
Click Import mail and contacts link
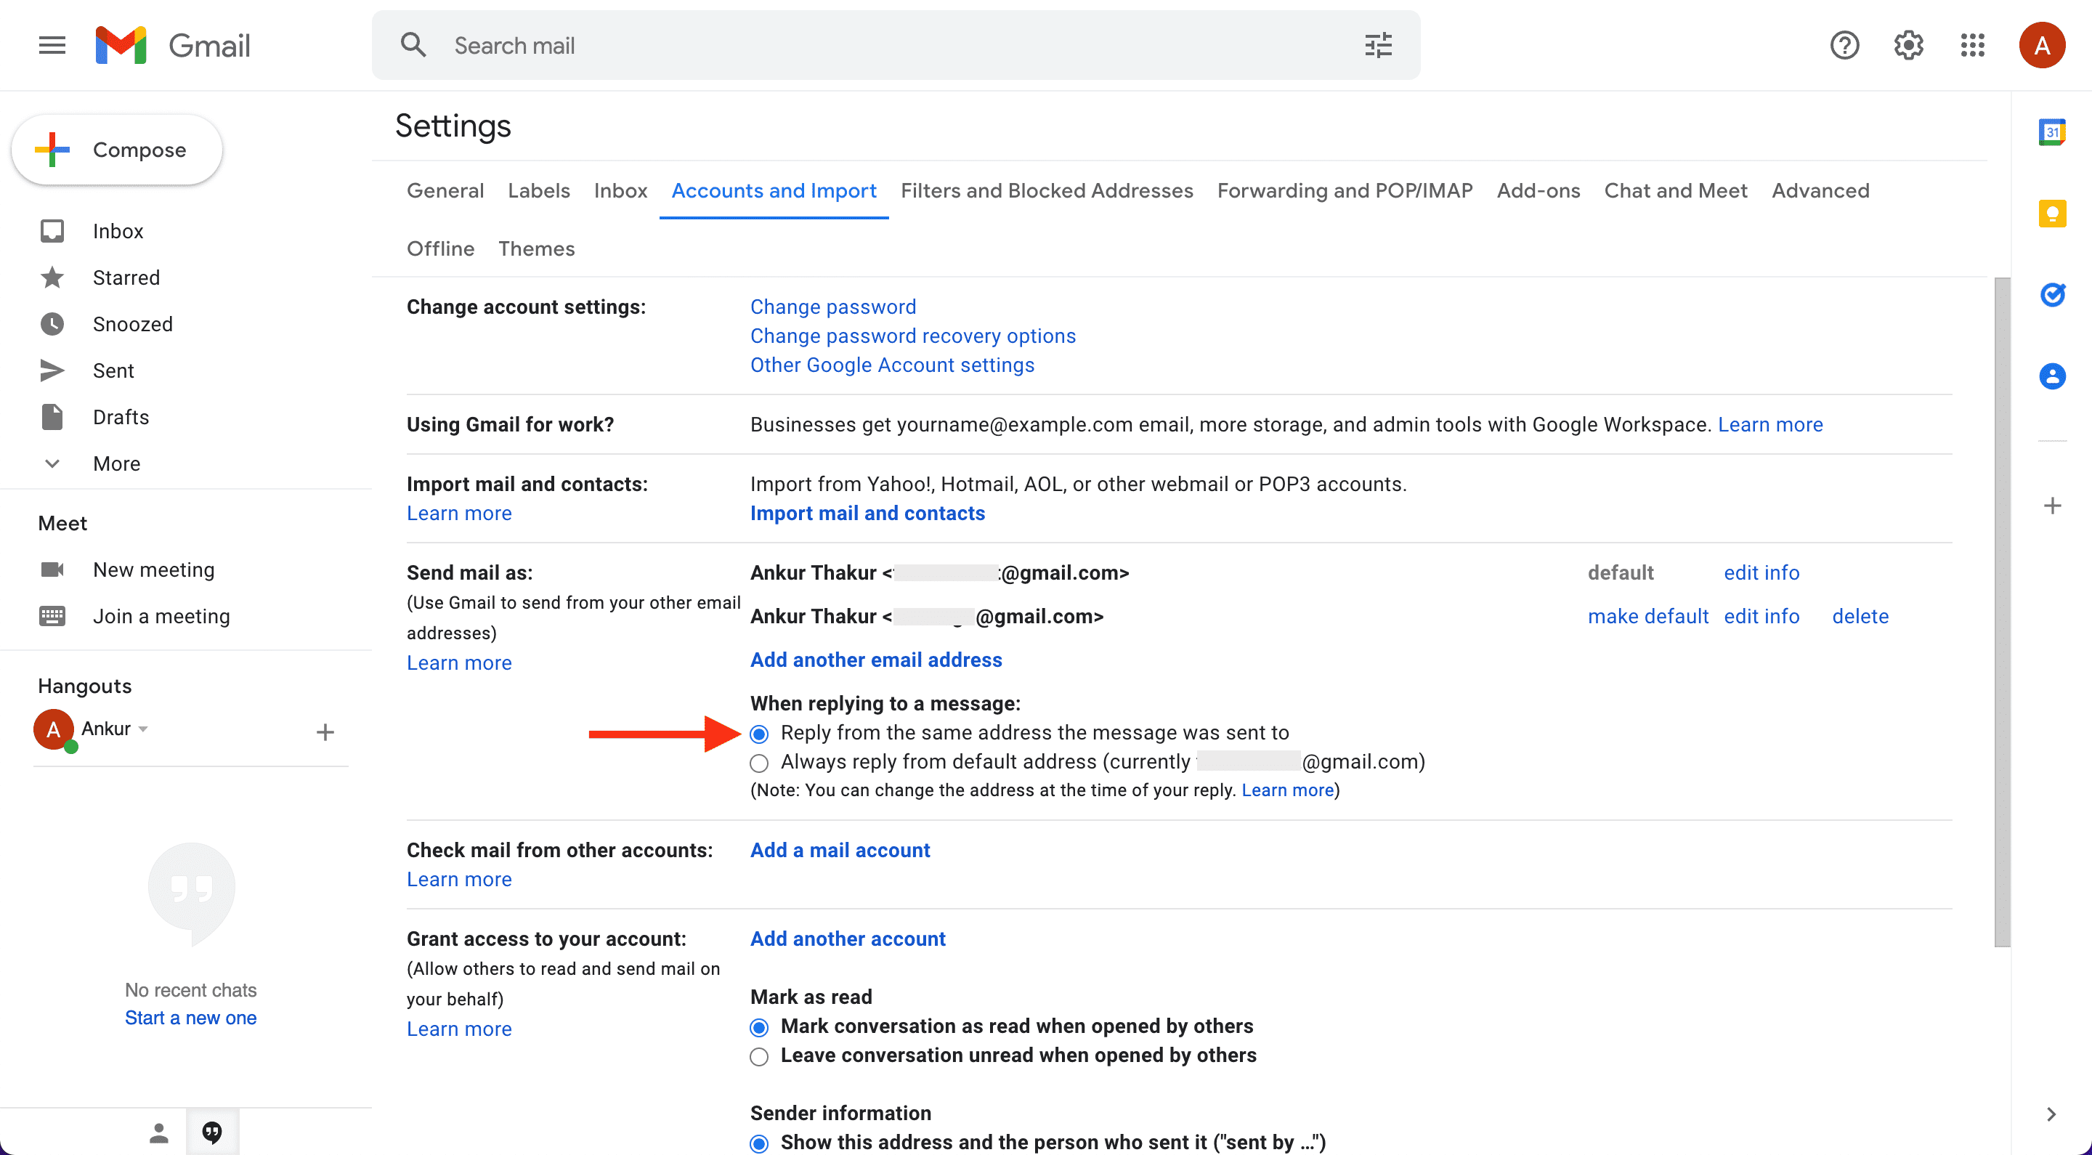click(x=867, y=514)
